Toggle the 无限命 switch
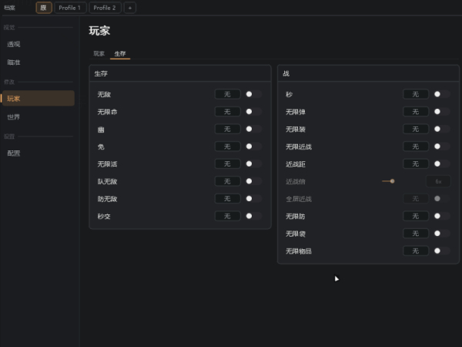The image size is (462, 347). [x=253, y=112]
